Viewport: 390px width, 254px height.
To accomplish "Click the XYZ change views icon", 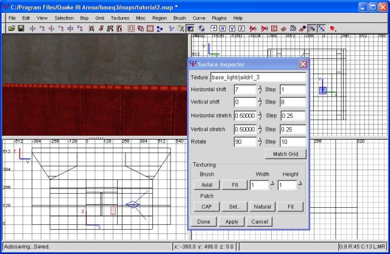I will coord(171,29).
